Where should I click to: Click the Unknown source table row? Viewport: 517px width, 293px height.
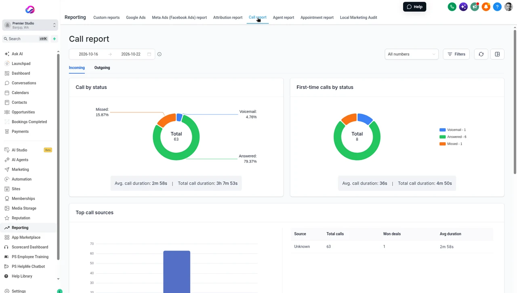(392, 247)
